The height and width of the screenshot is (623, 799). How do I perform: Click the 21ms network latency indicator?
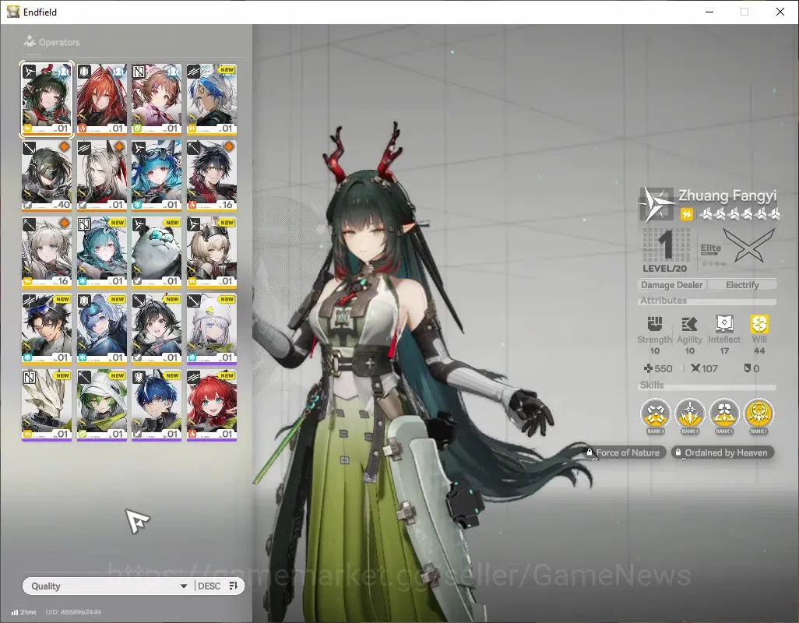tap(24, 612)
